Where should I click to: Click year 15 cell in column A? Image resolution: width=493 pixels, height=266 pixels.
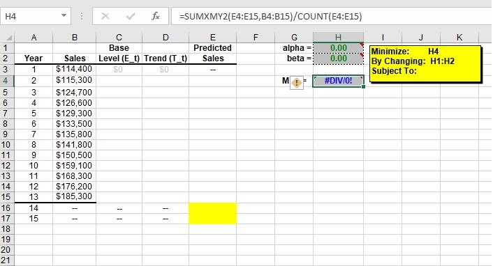click(x=34, y=219)
